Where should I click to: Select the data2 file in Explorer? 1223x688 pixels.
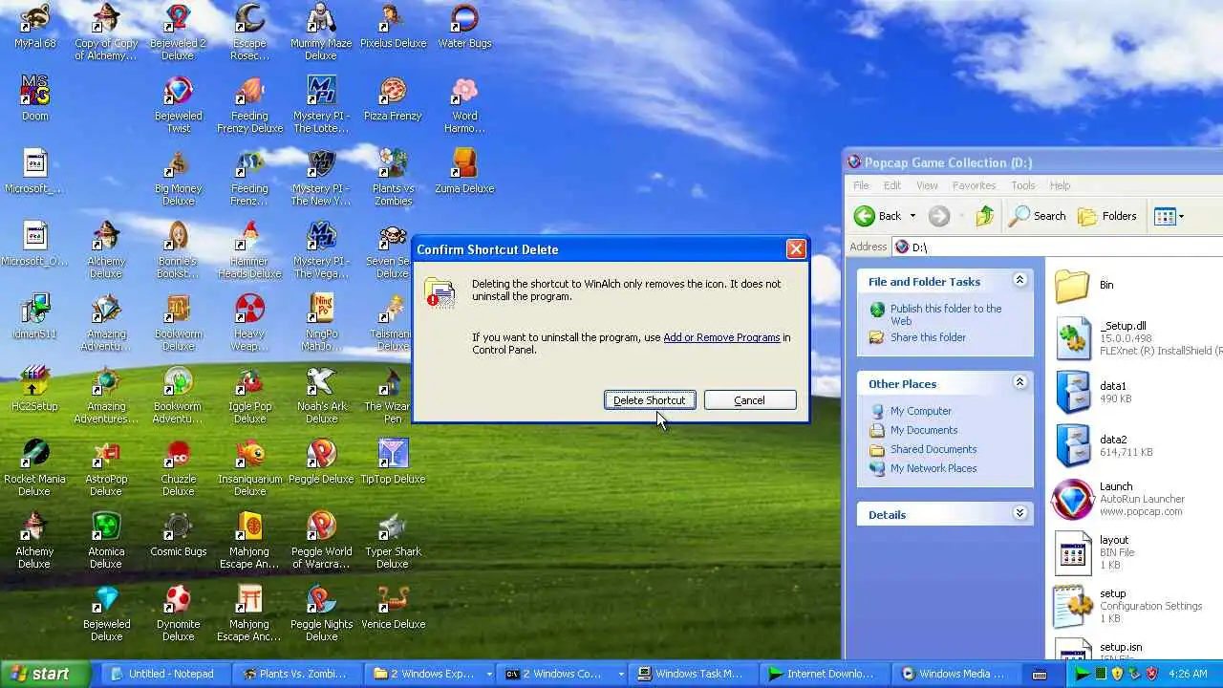[x=1104, y=445]
